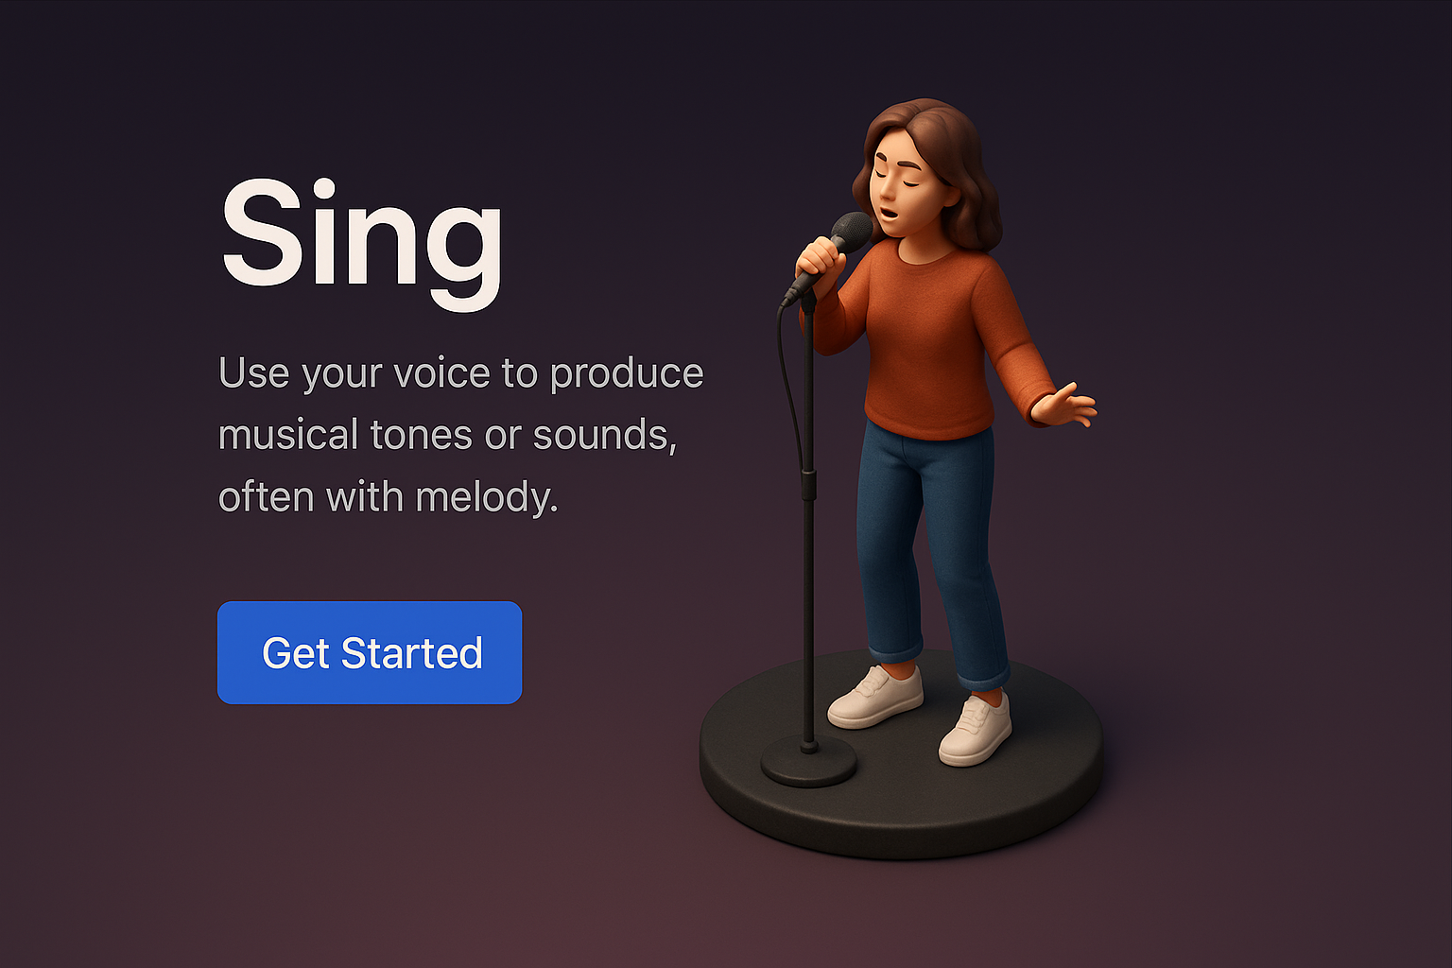Screen dimensions: 1452x968
Task: Click the round microphone stand base
Action: pyautogui.click(x=809, y=762)
